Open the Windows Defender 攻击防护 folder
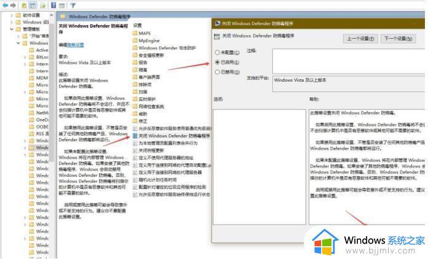The height and width of the screenshot is (259, 428). point(166,47)
